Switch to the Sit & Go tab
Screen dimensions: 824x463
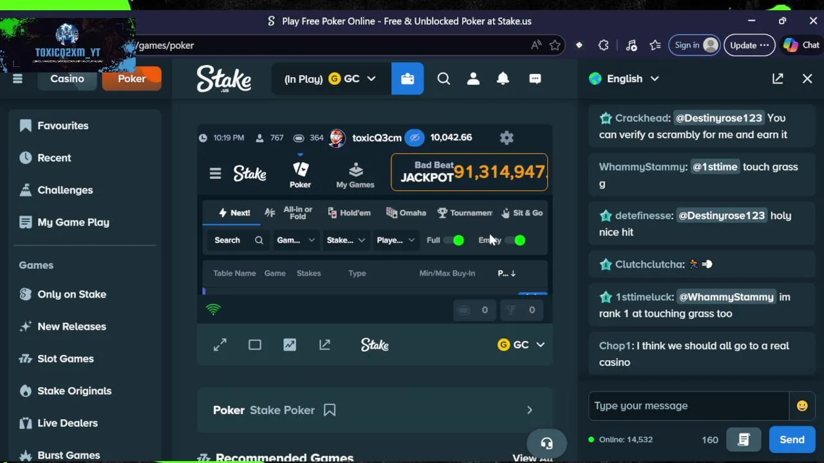(x=522, y=213)
